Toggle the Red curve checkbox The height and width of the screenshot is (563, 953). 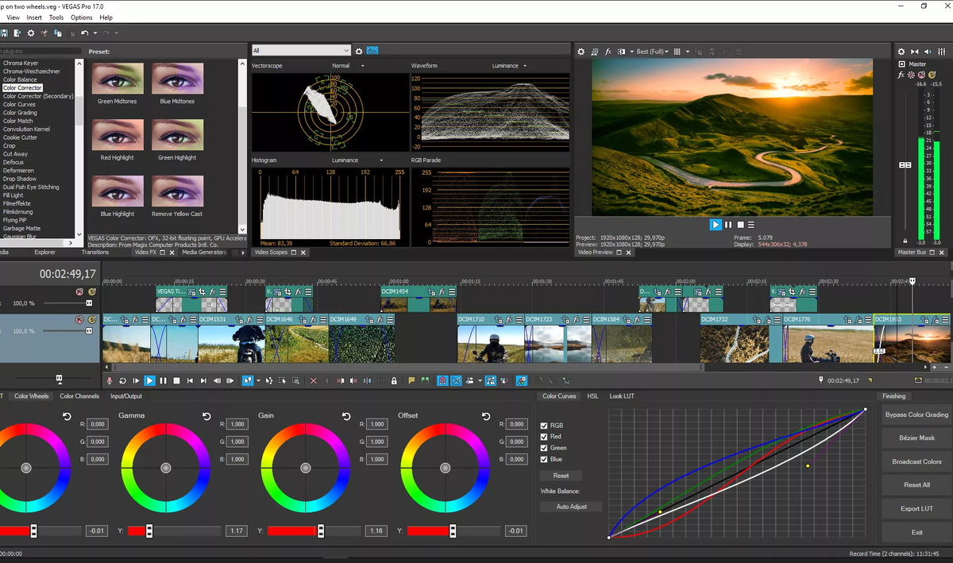coord(544,437)
